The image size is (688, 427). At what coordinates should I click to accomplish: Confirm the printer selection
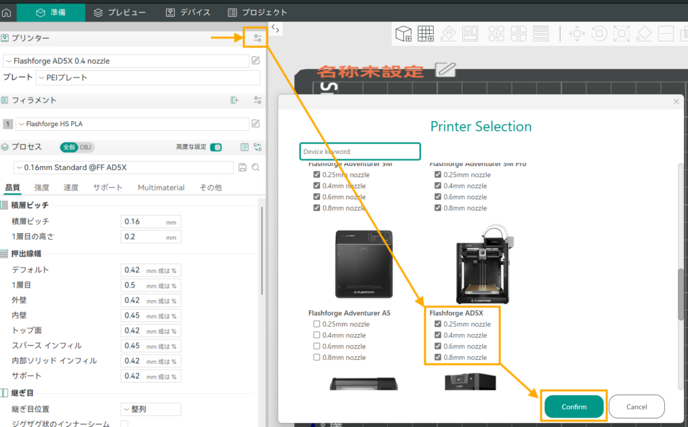574,407
